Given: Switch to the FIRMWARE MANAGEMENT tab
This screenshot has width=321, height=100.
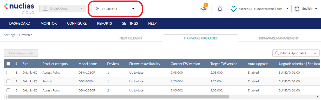Looking at the screenshot, I should [x=279, y=38].
